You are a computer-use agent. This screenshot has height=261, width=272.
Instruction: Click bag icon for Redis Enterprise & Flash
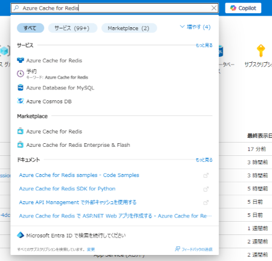[21, 144]
